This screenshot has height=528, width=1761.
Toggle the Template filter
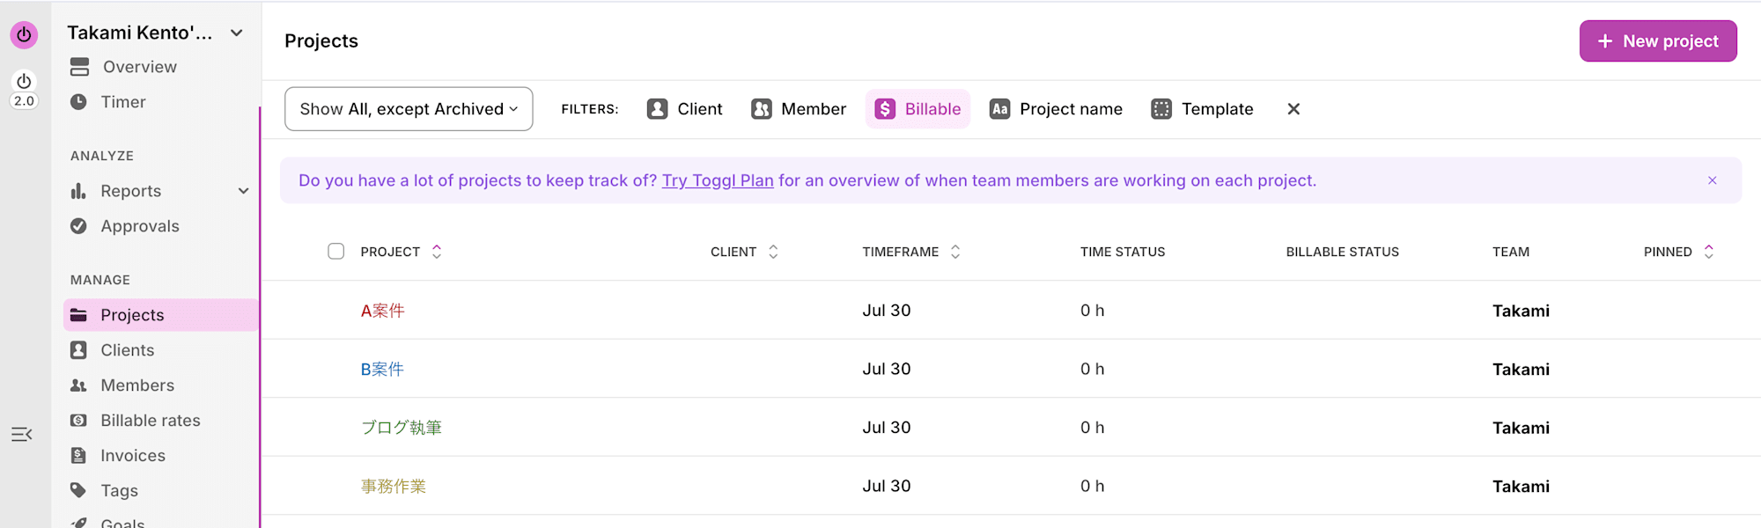pos(1202,109)
